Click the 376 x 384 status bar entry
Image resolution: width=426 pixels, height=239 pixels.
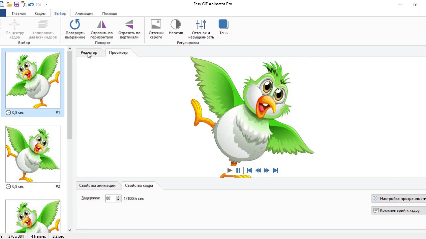click(x=16, y=236)
